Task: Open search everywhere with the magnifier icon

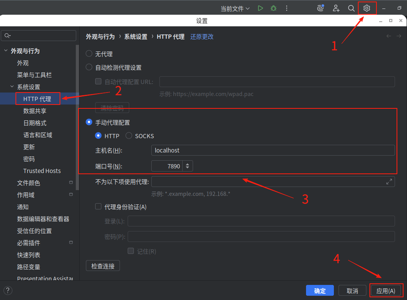Action: coord(351,8)
